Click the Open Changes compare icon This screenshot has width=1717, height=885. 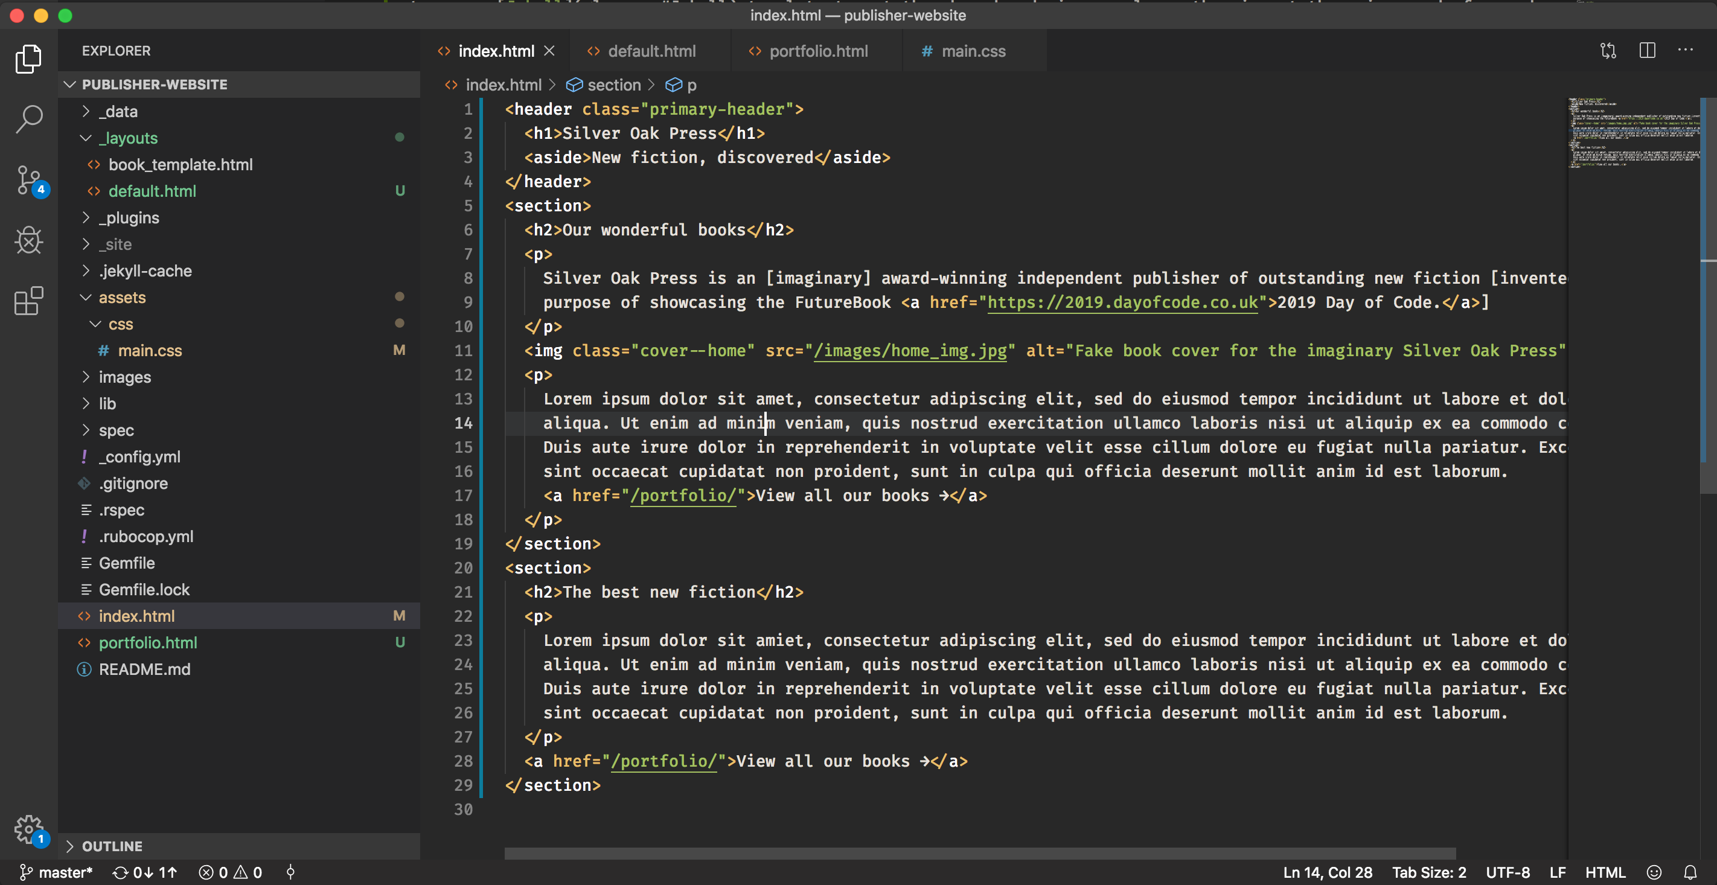(x=1608, y=51)
